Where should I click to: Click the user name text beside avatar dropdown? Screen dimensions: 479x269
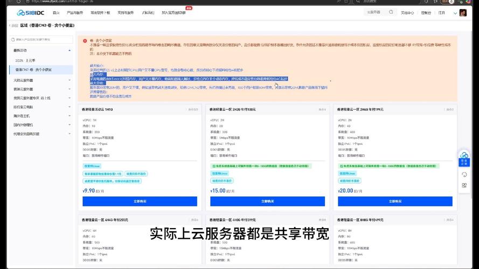coord(442,13)
